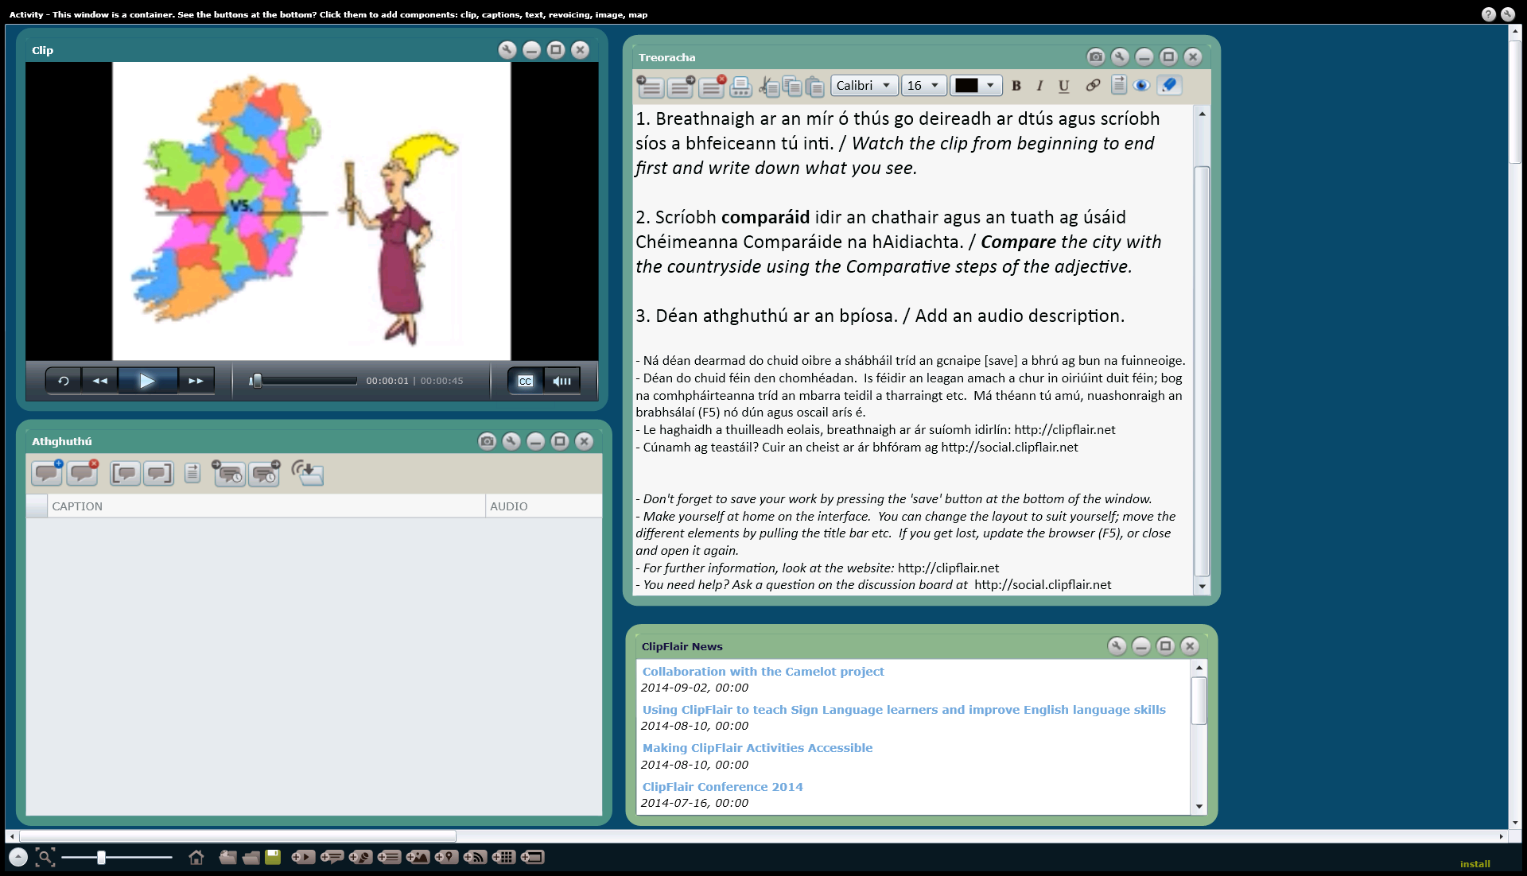The height and width of the screenshot is (876, 1527).
Task: Replay the clip from the start
Action: click(63, 381)
